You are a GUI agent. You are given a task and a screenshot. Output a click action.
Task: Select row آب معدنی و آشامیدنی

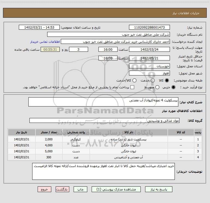(105, 157)
